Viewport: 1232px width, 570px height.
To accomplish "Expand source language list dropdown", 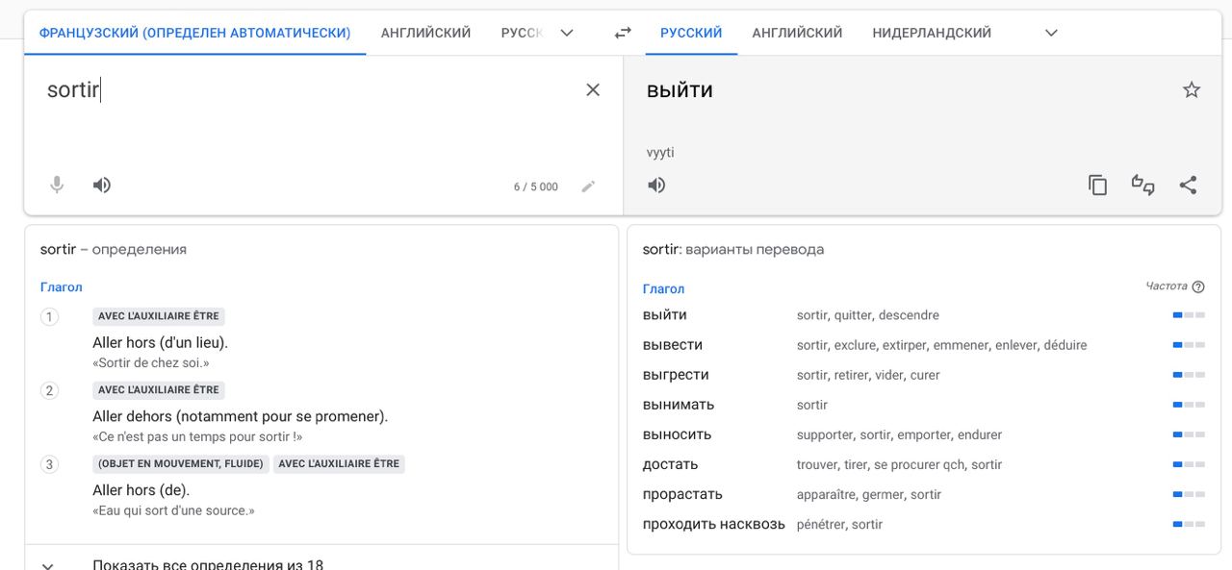I will 567,33.
